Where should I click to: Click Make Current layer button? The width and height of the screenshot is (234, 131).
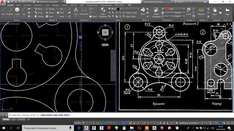coord(130,13)
